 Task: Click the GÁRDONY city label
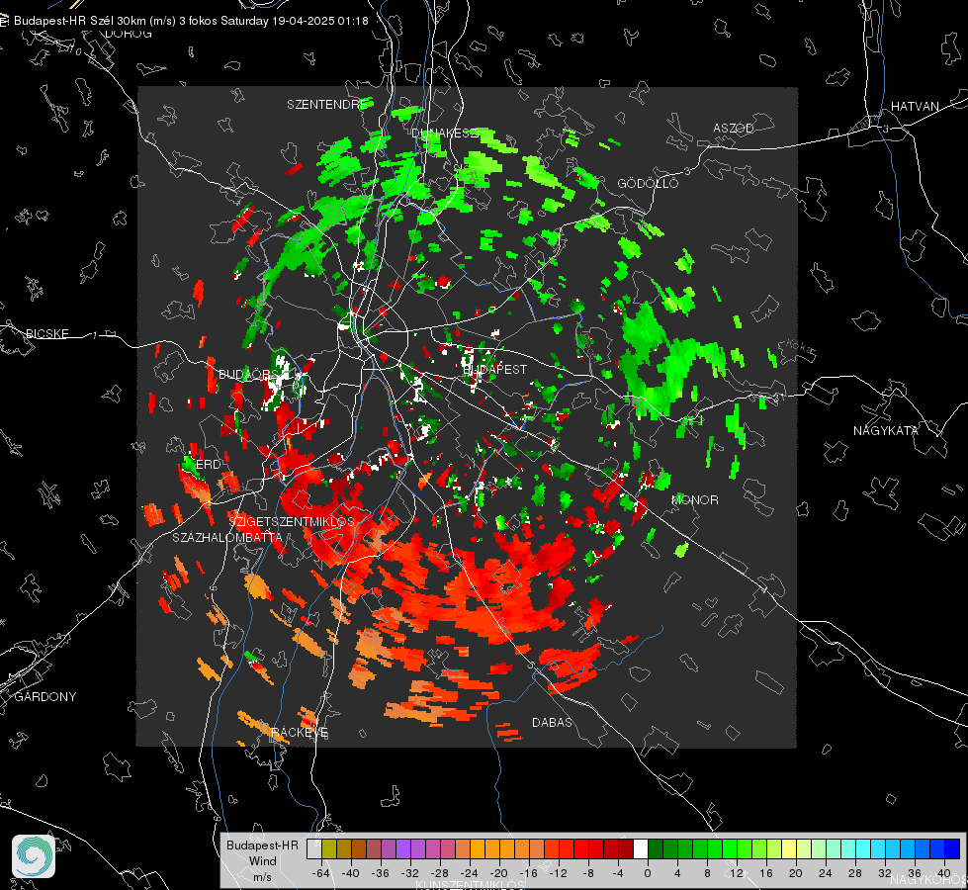[45, 697]
